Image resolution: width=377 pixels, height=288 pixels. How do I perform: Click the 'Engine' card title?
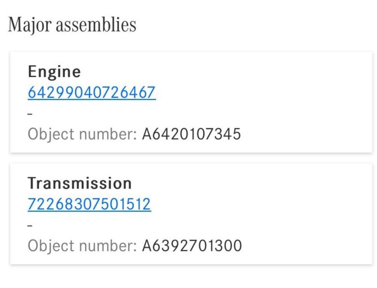click(54, 72)
